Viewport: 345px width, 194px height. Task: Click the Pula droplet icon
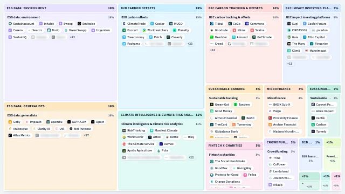pos(158,151)
